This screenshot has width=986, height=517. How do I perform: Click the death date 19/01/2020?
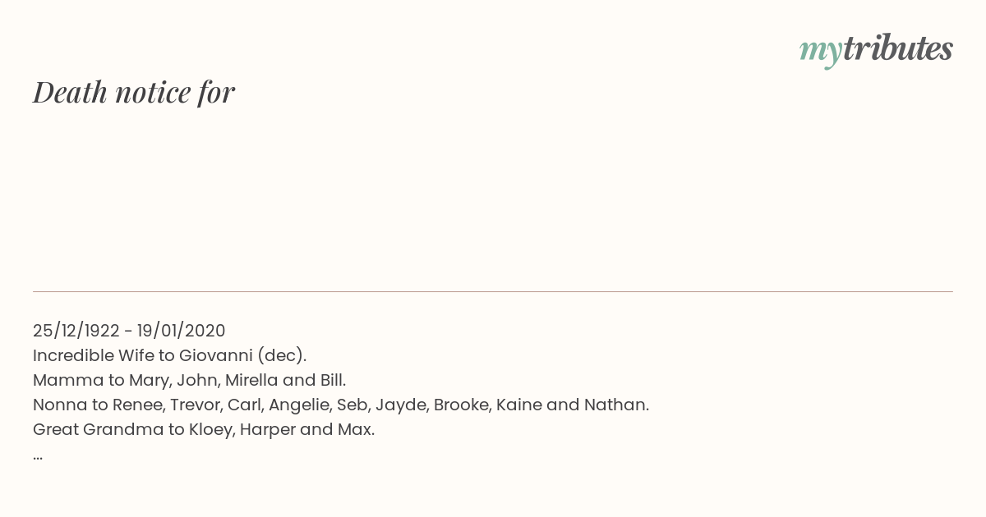pos(182,331)
